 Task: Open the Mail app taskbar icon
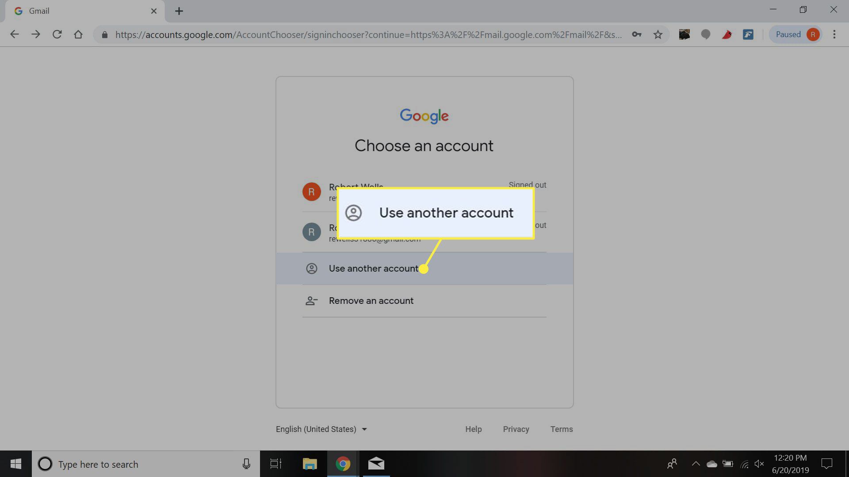point(376,464)
